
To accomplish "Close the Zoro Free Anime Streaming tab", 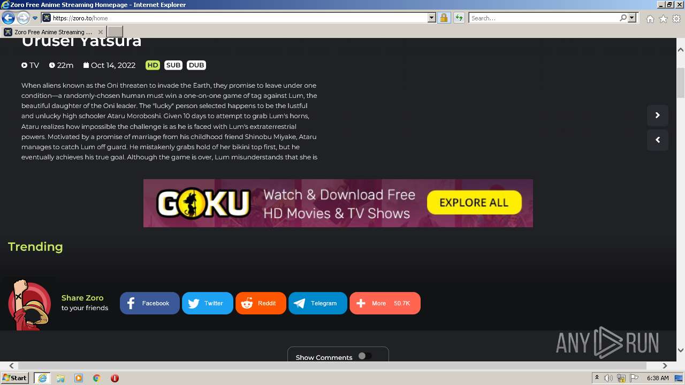I will (100, 32).
